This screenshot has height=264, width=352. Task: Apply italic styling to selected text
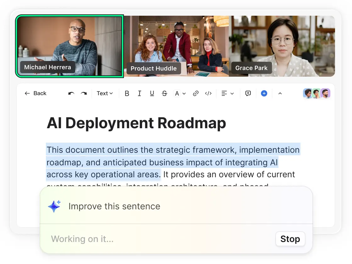click(x=140, y=93)
